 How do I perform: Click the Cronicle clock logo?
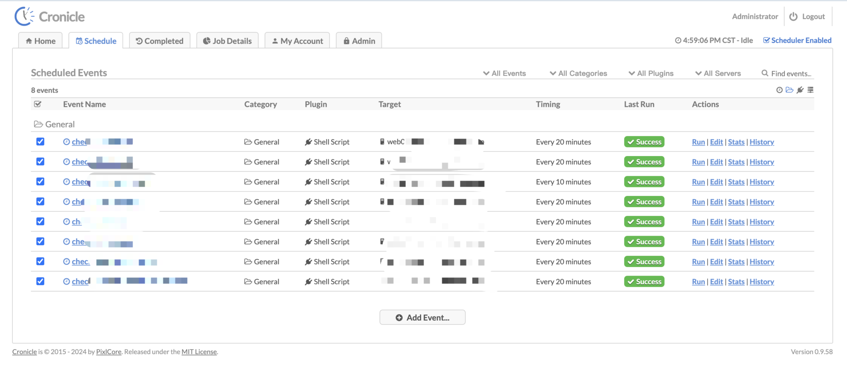[24, 17]
